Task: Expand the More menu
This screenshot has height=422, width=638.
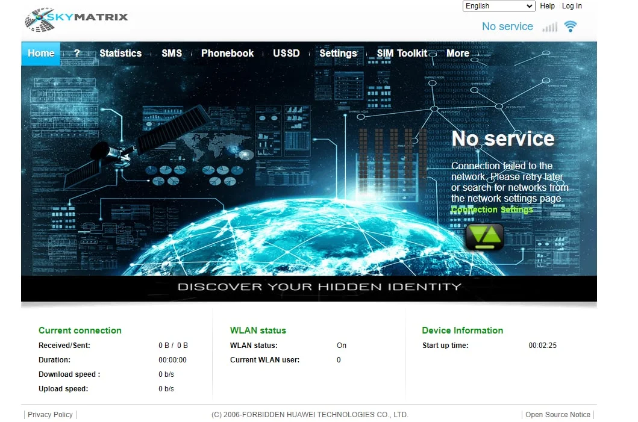Action: coord(458,53)
